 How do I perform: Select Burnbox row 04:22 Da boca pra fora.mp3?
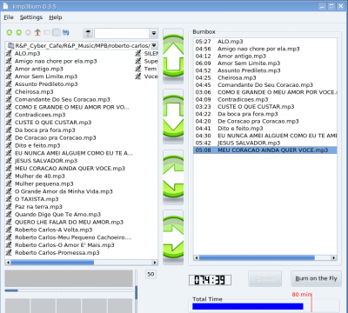point(265,114)
